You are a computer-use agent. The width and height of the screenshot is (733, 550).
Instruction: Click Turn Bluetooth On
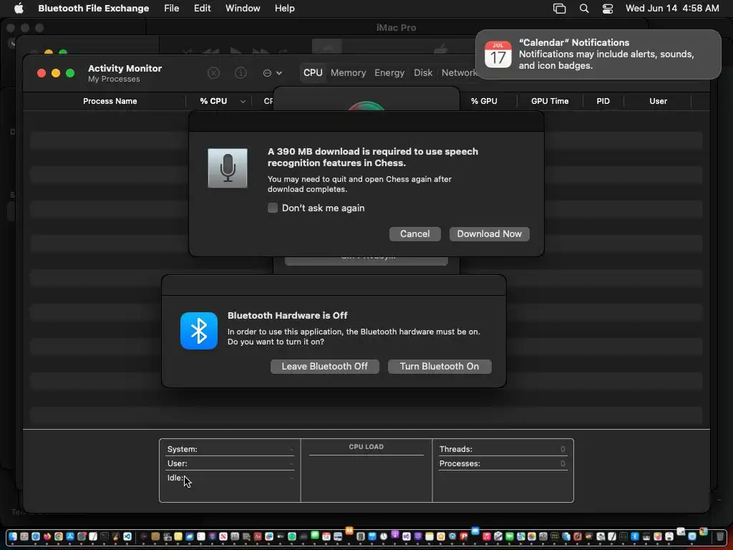[x=440, y=366]
